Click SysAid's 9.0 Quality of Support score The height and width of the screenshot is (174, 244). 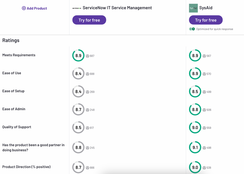pos(195,127)
